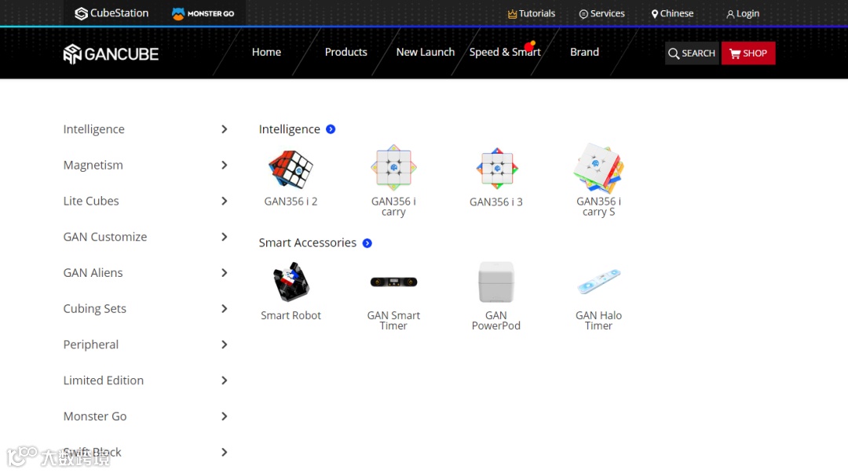Screen dimensions: 848x473
Task: Open the New Launch menu
Action: click(426, 52)
